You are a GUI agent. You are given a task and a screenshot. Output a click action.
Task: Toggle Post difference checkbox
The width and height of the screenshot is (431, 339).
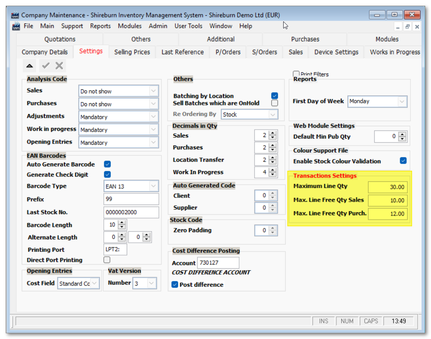(175, 285)
